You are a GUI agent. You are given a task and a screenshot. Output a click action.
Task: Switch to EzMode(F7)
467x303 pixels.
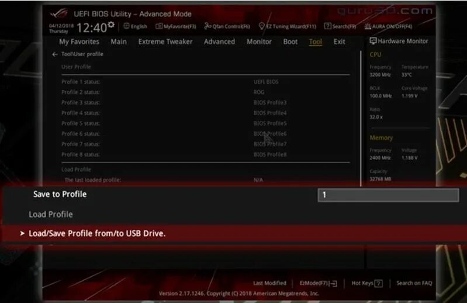click(318, 283)
